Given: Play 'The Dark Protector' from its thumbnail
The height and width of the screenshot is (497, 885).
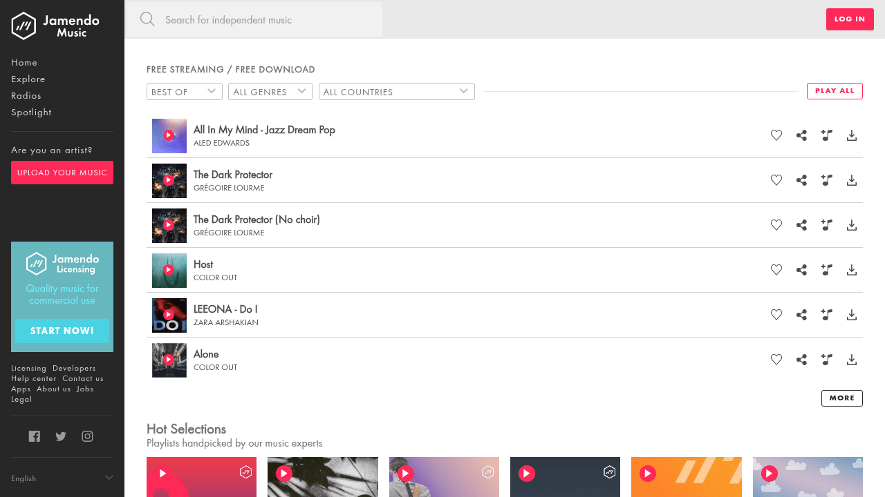Looking at the screenshot, I should 169,181.
